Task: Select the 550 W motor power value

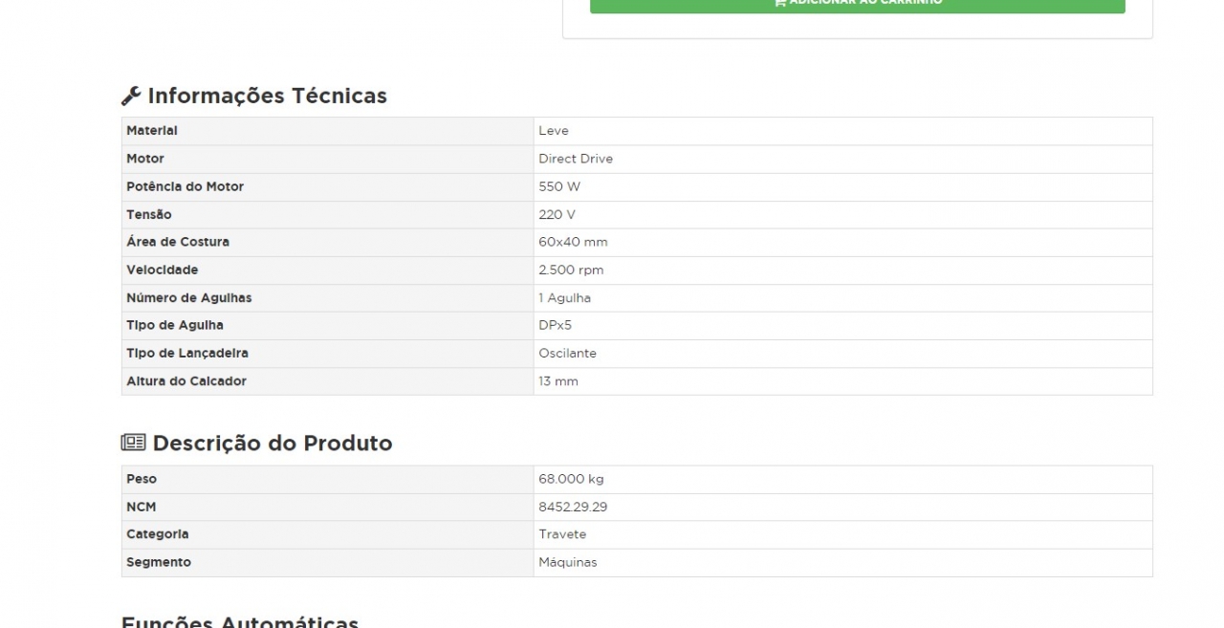Action: (x=559, y=186)
